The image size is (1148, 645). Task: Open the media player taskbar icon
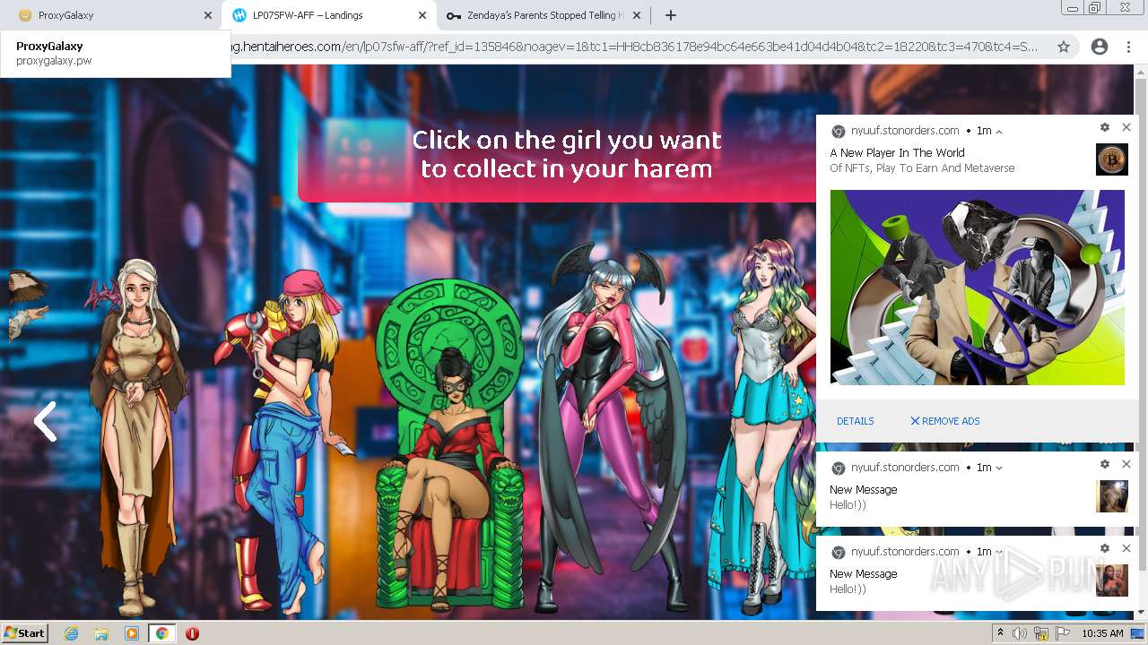132,633
